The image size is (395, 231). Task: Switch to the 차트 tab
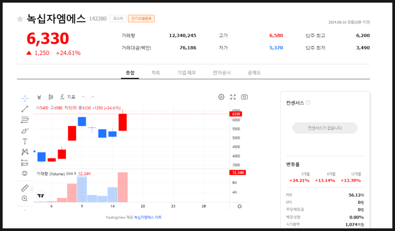(x=156, y=73)
